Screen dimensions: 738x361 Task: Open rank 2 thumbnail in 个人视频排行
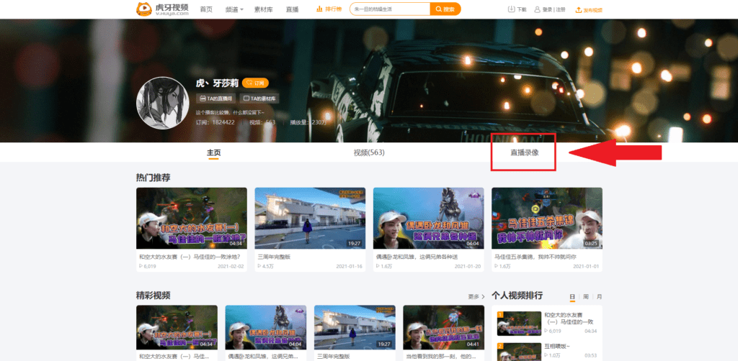tap(519, 352)
